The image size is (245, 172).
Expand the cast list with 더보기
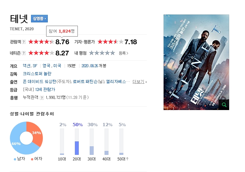(x=139, y=82)
